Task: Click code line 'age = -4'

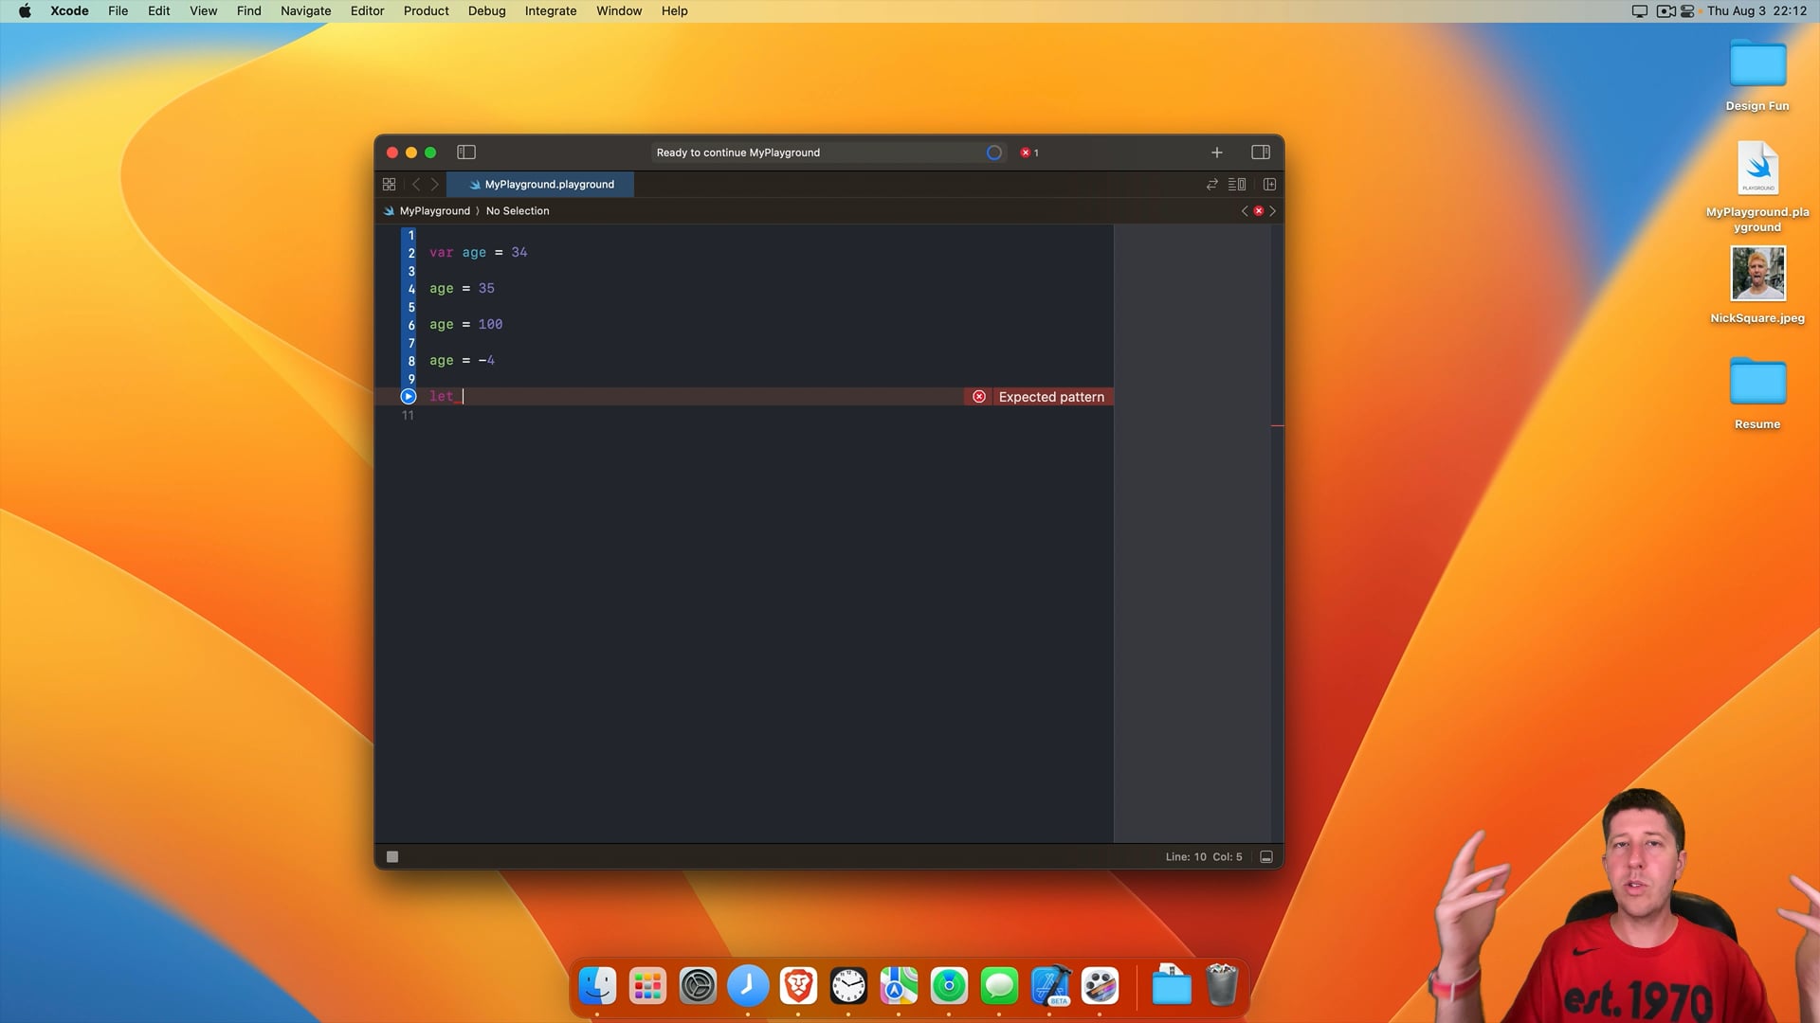Action: tap(462, 361)
